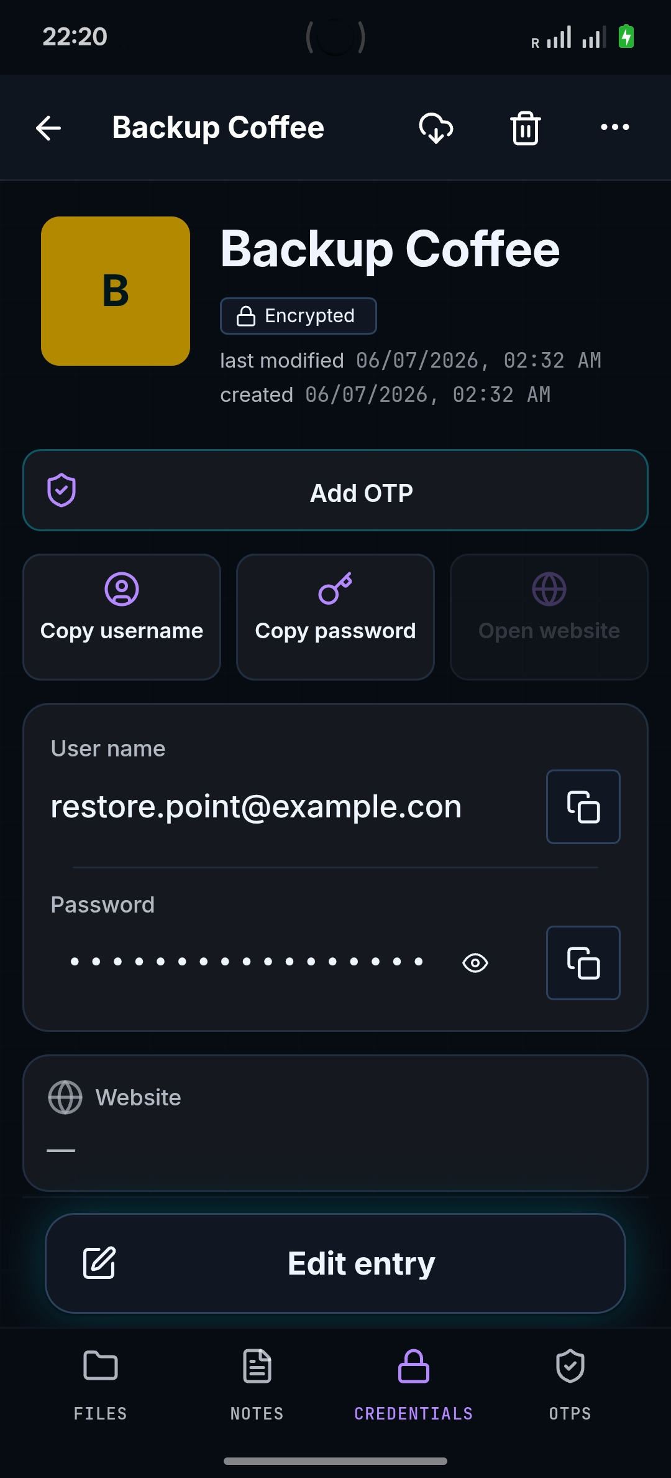The image size is (671, 1478).
Task: Tap the Add OTP button
Action: point(335,490)
